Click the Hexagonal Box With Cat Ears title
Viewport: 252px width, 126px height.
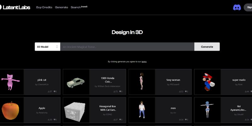[107, 108]
